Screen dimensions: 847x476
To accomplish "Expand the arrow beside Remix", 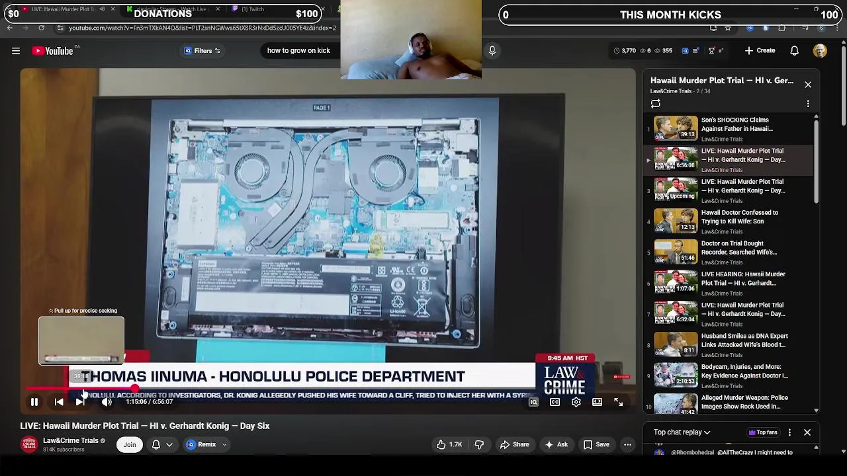I will click(224, 445).
